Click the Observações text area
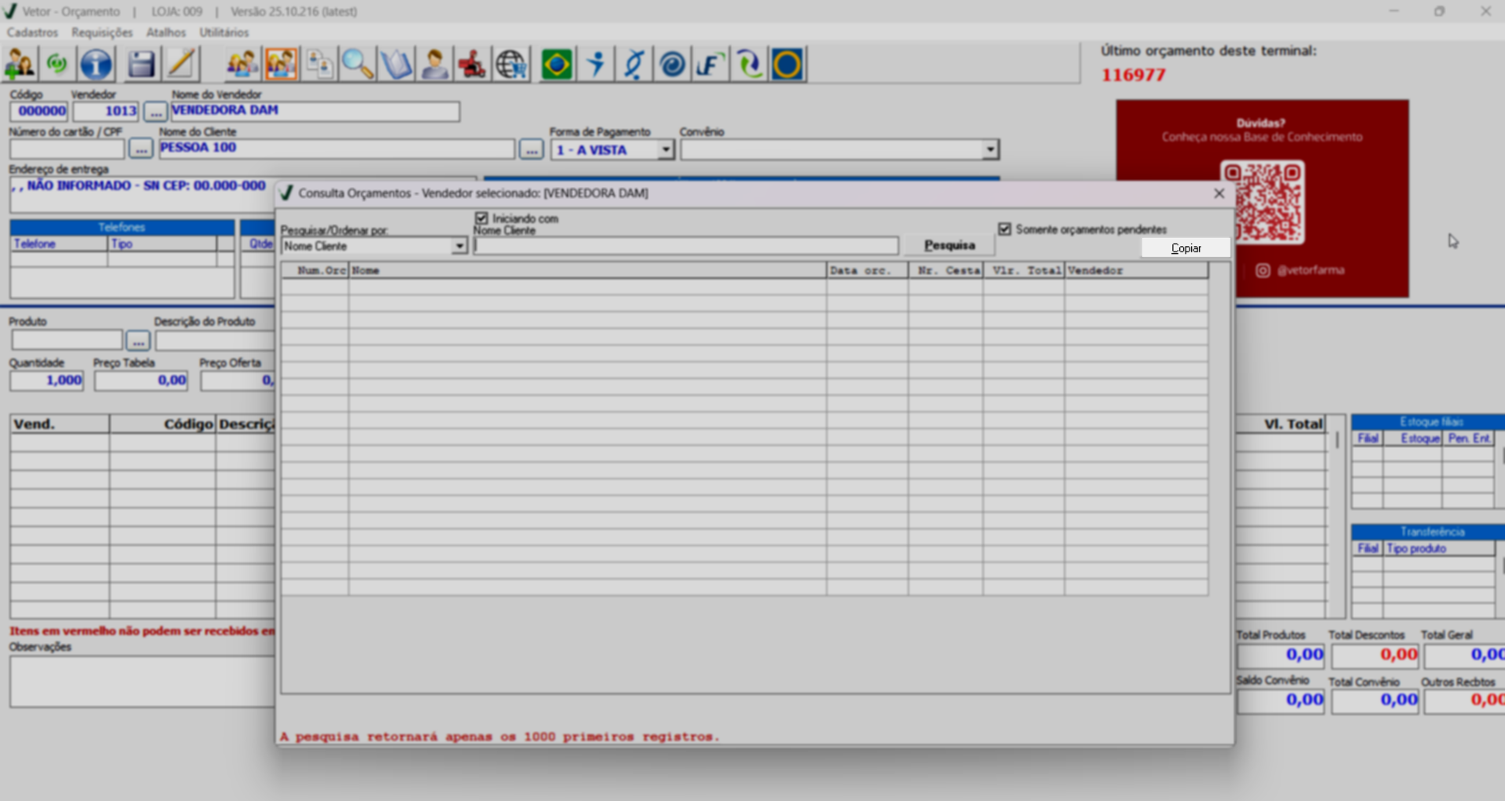 tap(142, 682)
